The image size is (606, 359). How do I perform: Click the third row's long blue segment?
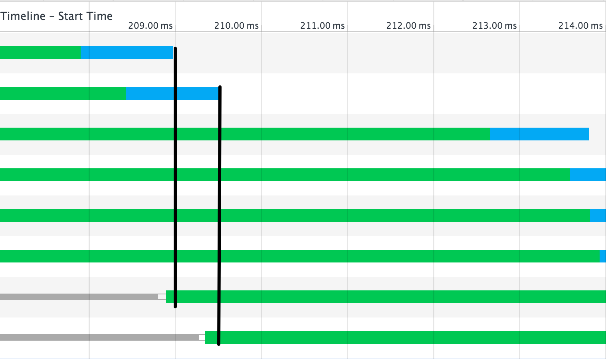(x=539, y=134)
